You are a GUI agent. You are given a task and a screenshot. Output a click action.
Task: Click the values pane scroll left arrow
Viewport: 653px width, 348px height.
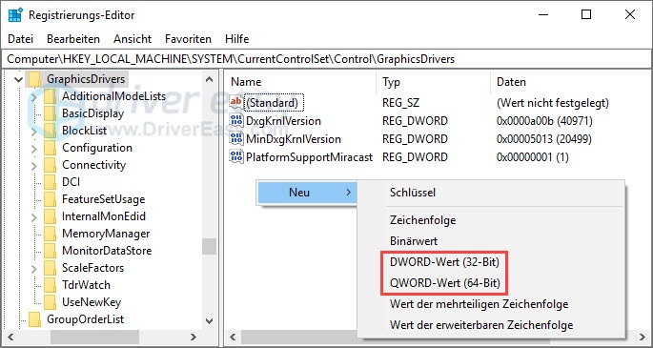click(x=233, y=337)
